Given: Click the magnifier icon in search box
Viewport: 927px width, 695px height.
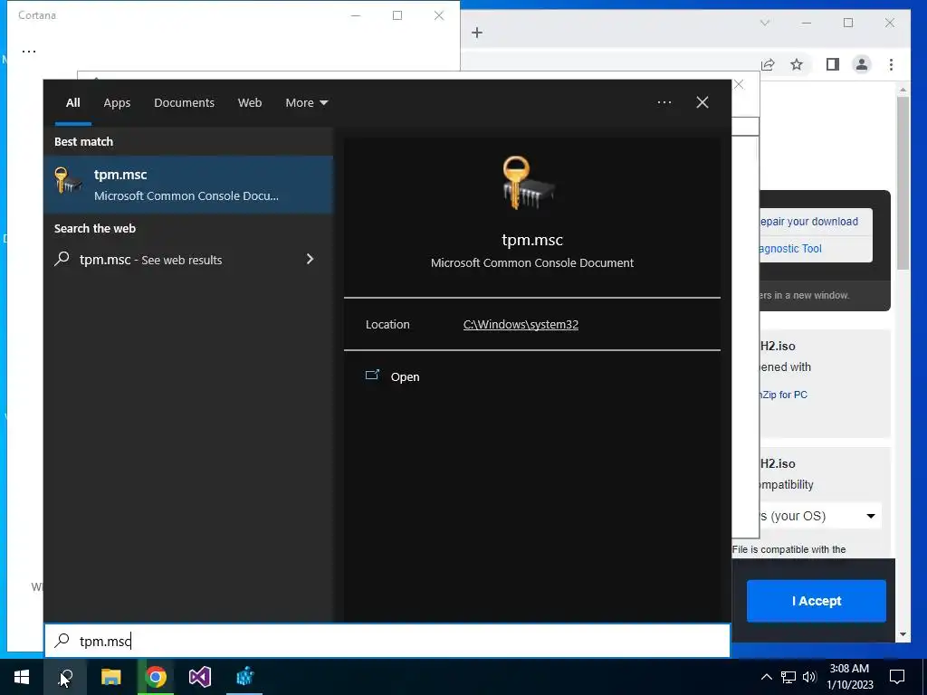Looking at the screenshot, I should 62,641.
